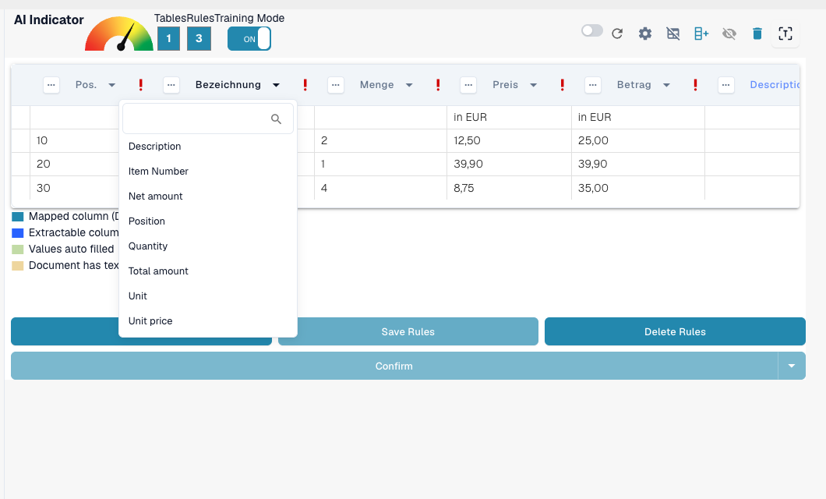826x499 pixels.
Task: Expand the Preis column mapping dropdown
Action: click(533, 85)
